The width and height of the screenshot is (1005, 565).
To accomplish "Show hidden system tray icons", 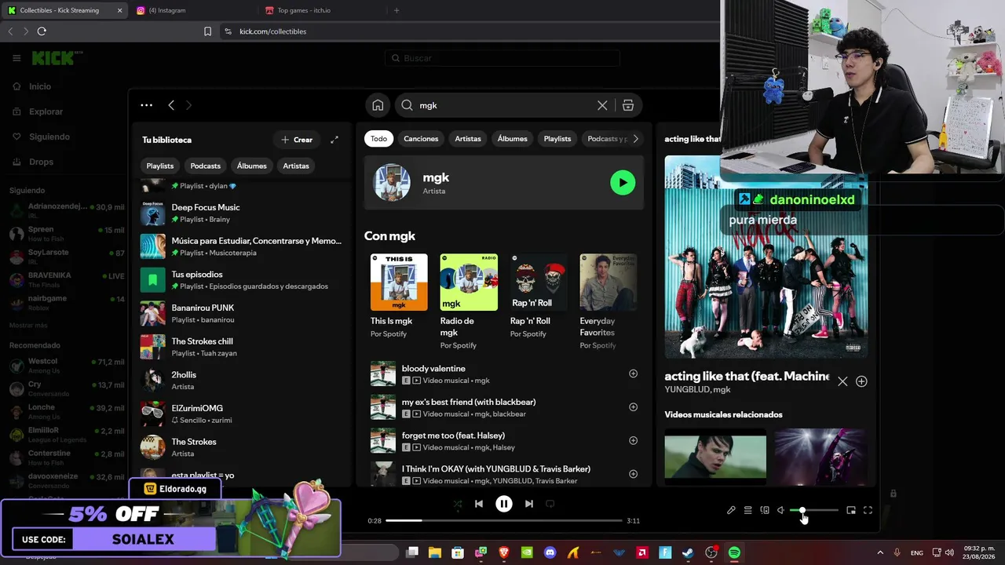I will point(880,553).
